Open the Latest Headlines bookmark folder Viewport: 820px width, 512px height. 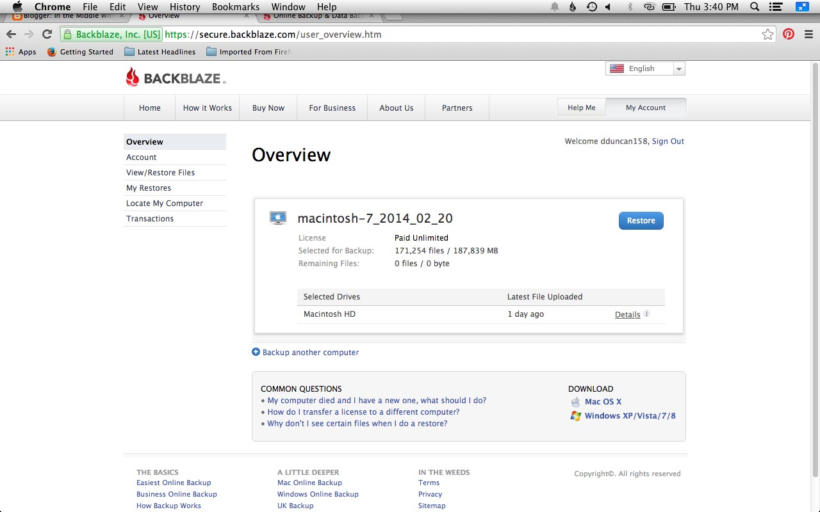(x=160, y=52)
